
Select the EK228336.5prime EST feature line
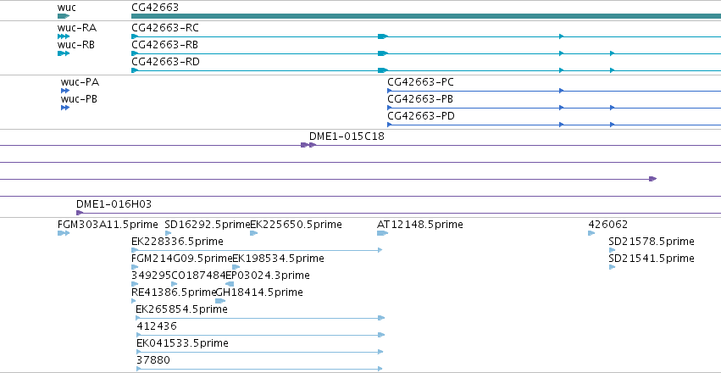257,250
